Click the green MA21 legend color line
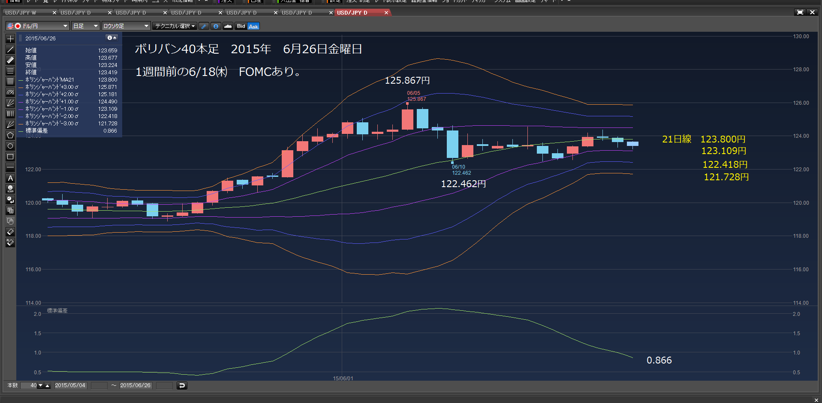 click(x=21, y=80)
